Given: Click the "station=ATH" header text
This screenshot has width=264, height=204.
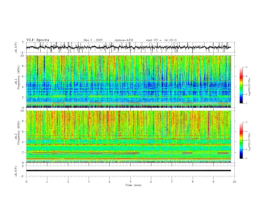Looking at the screenshot, I should click(124, 40).
